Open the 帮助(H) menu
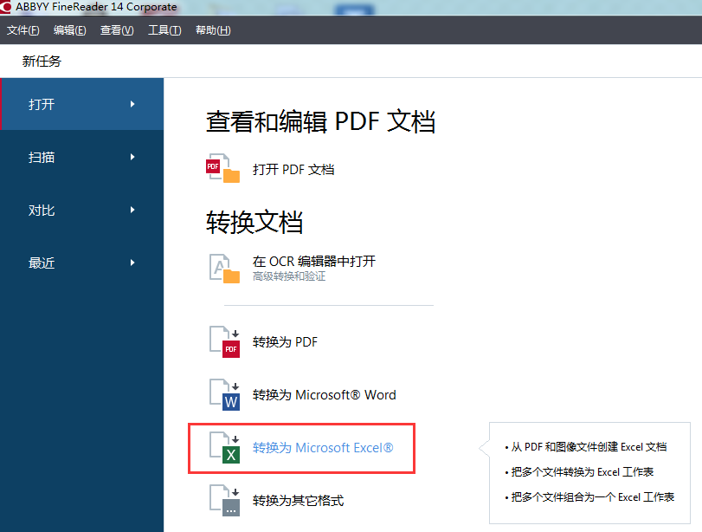Image resolution: width=702 pixels, height=532 pixels. pyautogui.click(x=213, y=30)
